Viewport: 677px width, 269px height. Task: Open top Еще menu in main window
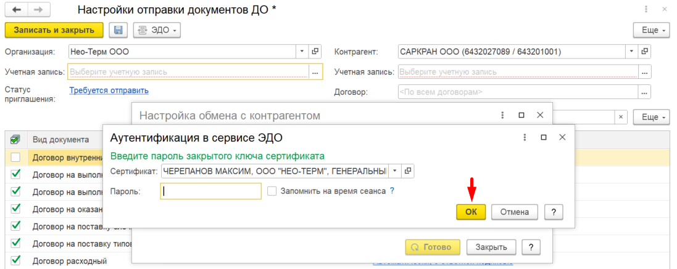tap(652, 30)
